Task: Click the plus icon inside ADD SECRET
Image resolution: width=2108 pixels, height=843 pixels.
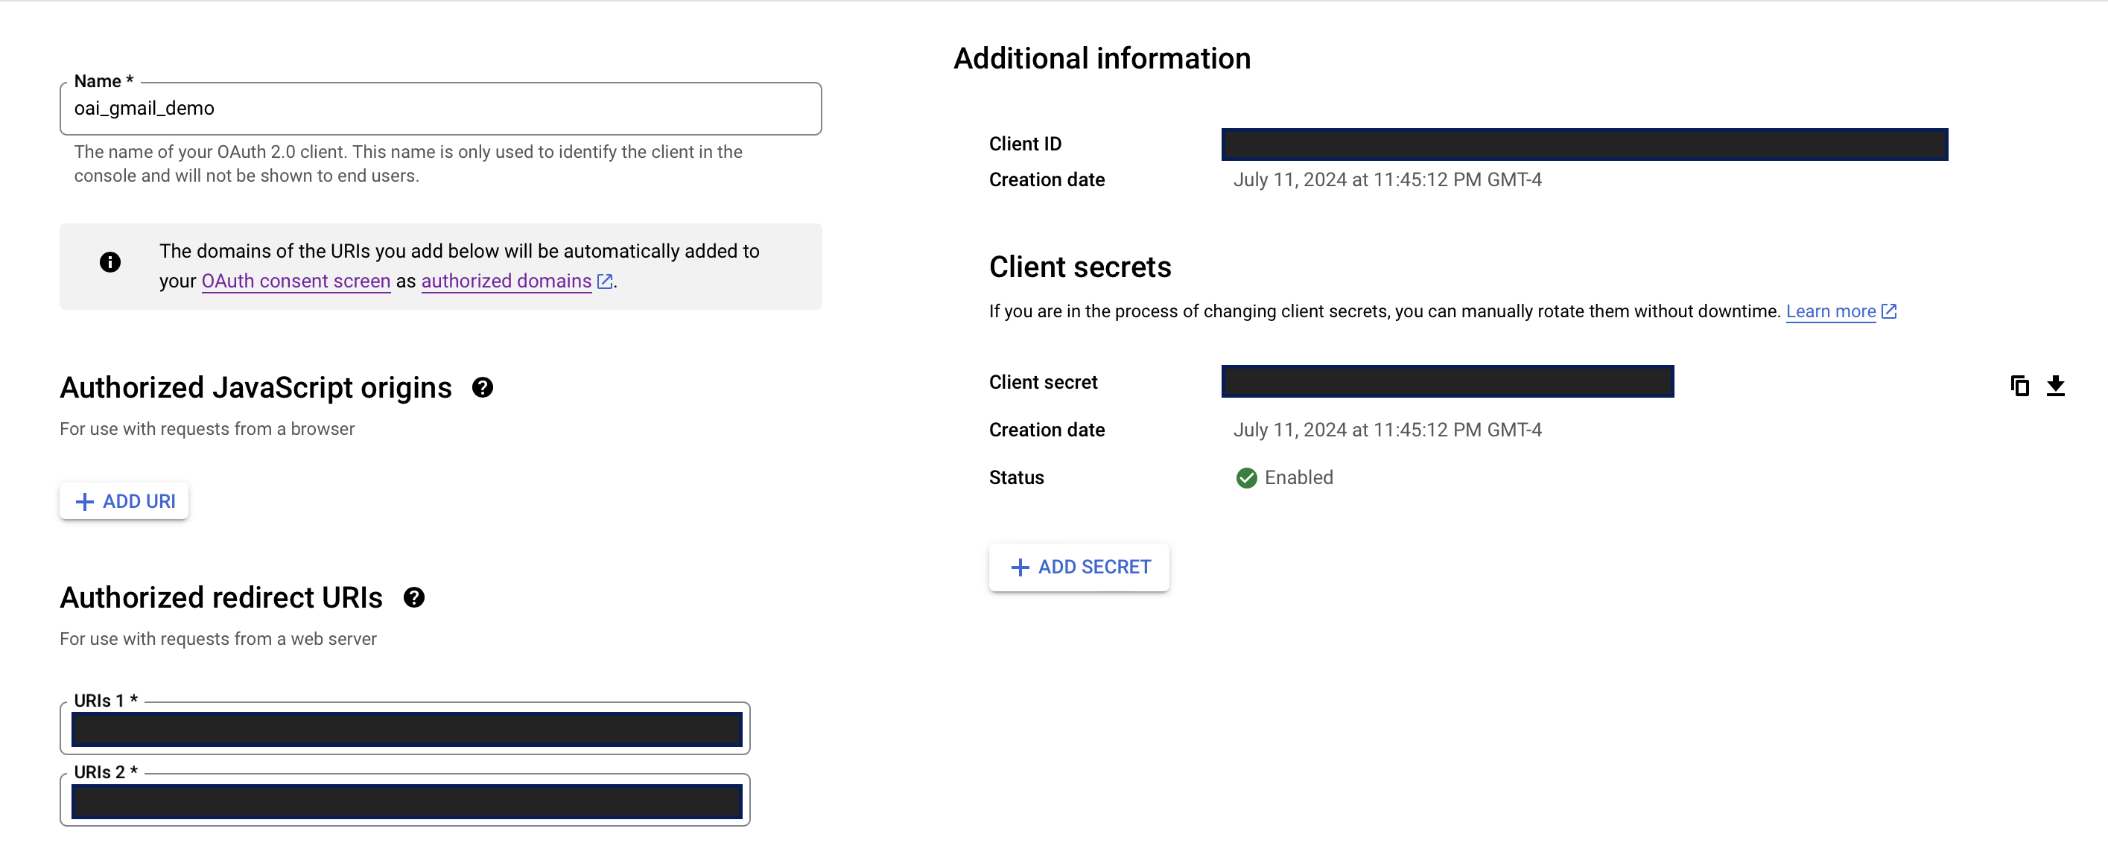Action: pos(1019,567)
